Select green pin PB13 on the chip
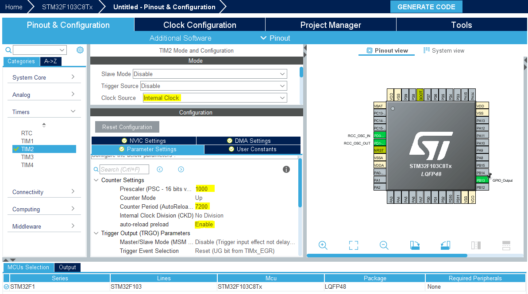 click(x=482, y=180)
